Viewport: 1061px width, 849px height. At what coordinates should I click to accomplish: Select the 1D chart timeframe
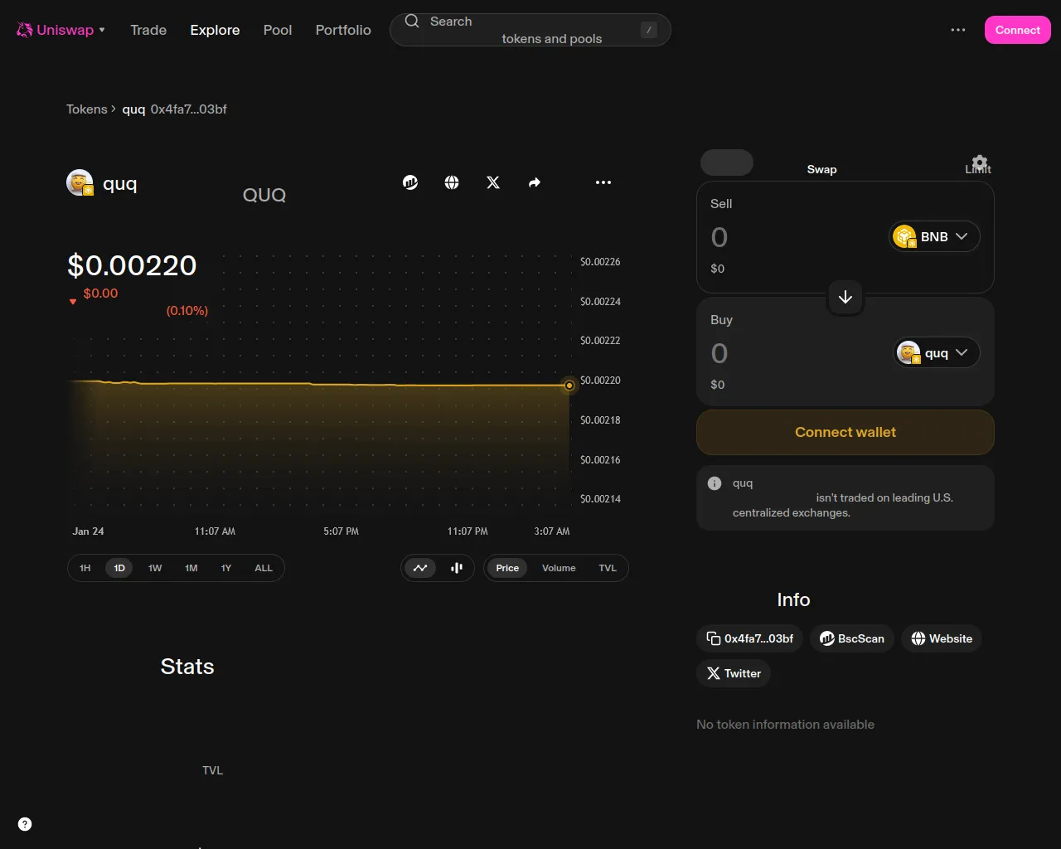pos(119,568)
